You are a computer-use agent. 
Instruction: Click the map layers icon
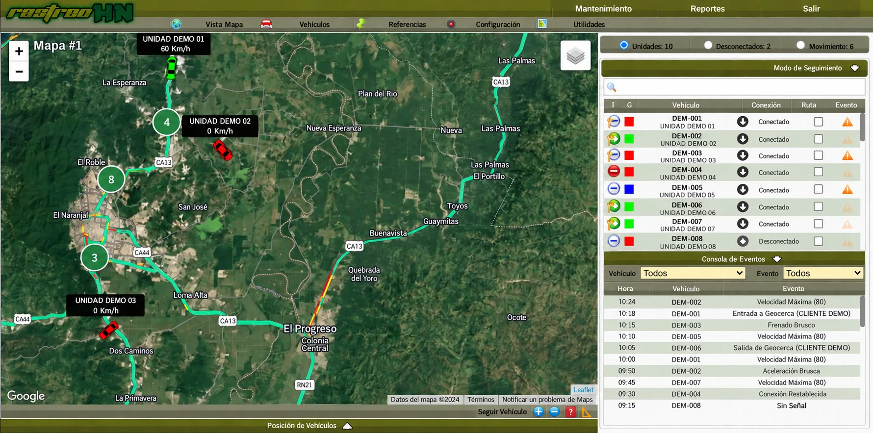[575, 55]
